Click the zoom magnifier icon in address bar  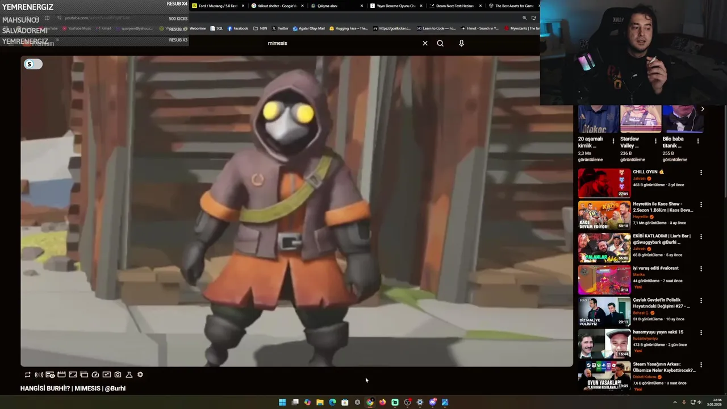[x=524, y=18]
